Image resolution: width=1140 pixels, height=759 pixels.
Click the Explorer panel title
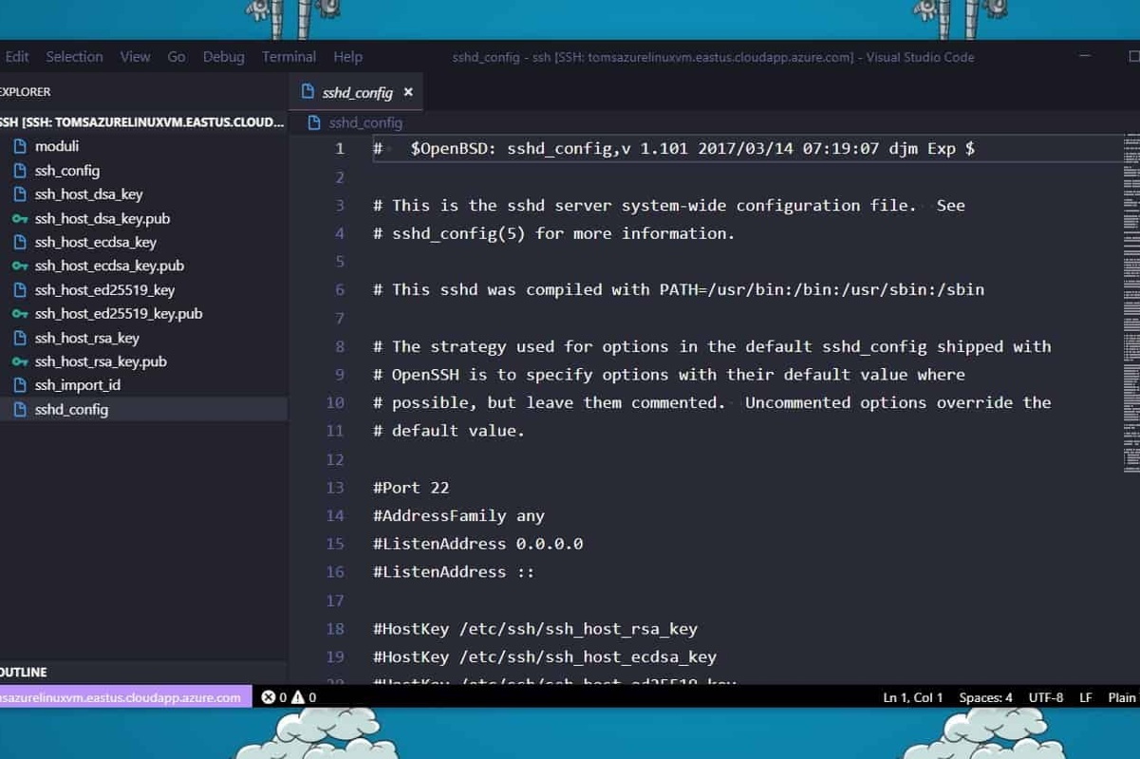coord(25,92)
